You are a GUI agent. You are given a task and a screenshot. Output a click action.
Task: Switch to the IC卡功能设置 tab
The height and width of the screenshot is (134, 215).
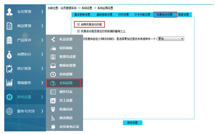(142, 15)
